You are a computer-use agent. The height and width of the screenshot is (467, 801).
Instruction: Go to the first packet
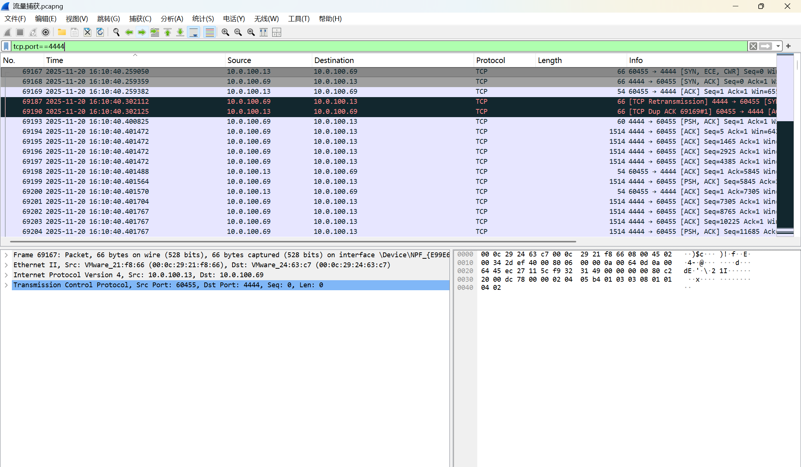pos(168,33)
